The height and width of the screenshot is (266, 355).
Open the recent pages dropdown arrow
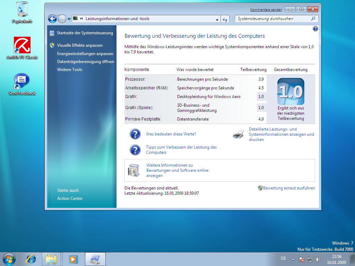[x=69, y=19]
